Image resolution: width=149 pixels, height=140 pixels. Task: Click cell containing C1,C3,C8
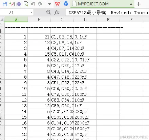(62, 37)
